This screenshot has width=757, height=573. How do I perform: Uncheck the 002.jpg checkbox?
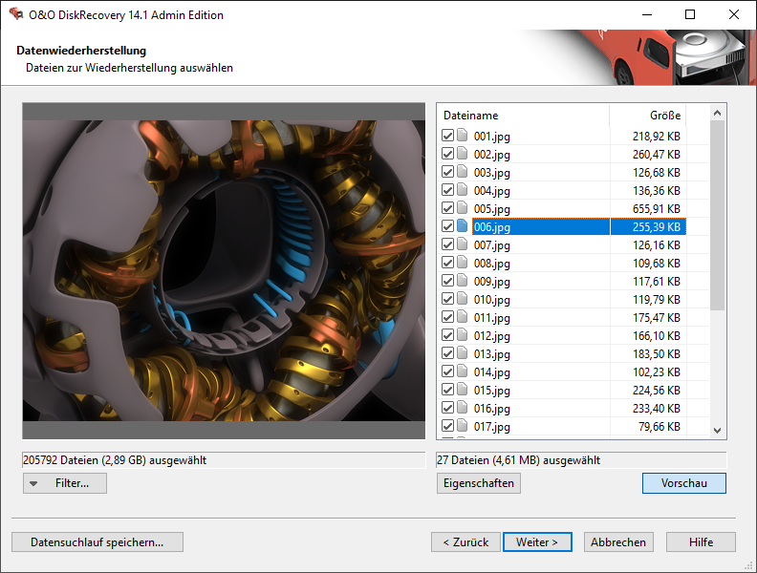point(448,155)
